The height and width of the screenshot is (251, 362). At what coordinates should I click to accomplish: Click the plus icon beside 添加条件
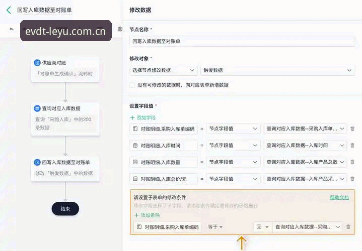[x=136, y=215]
